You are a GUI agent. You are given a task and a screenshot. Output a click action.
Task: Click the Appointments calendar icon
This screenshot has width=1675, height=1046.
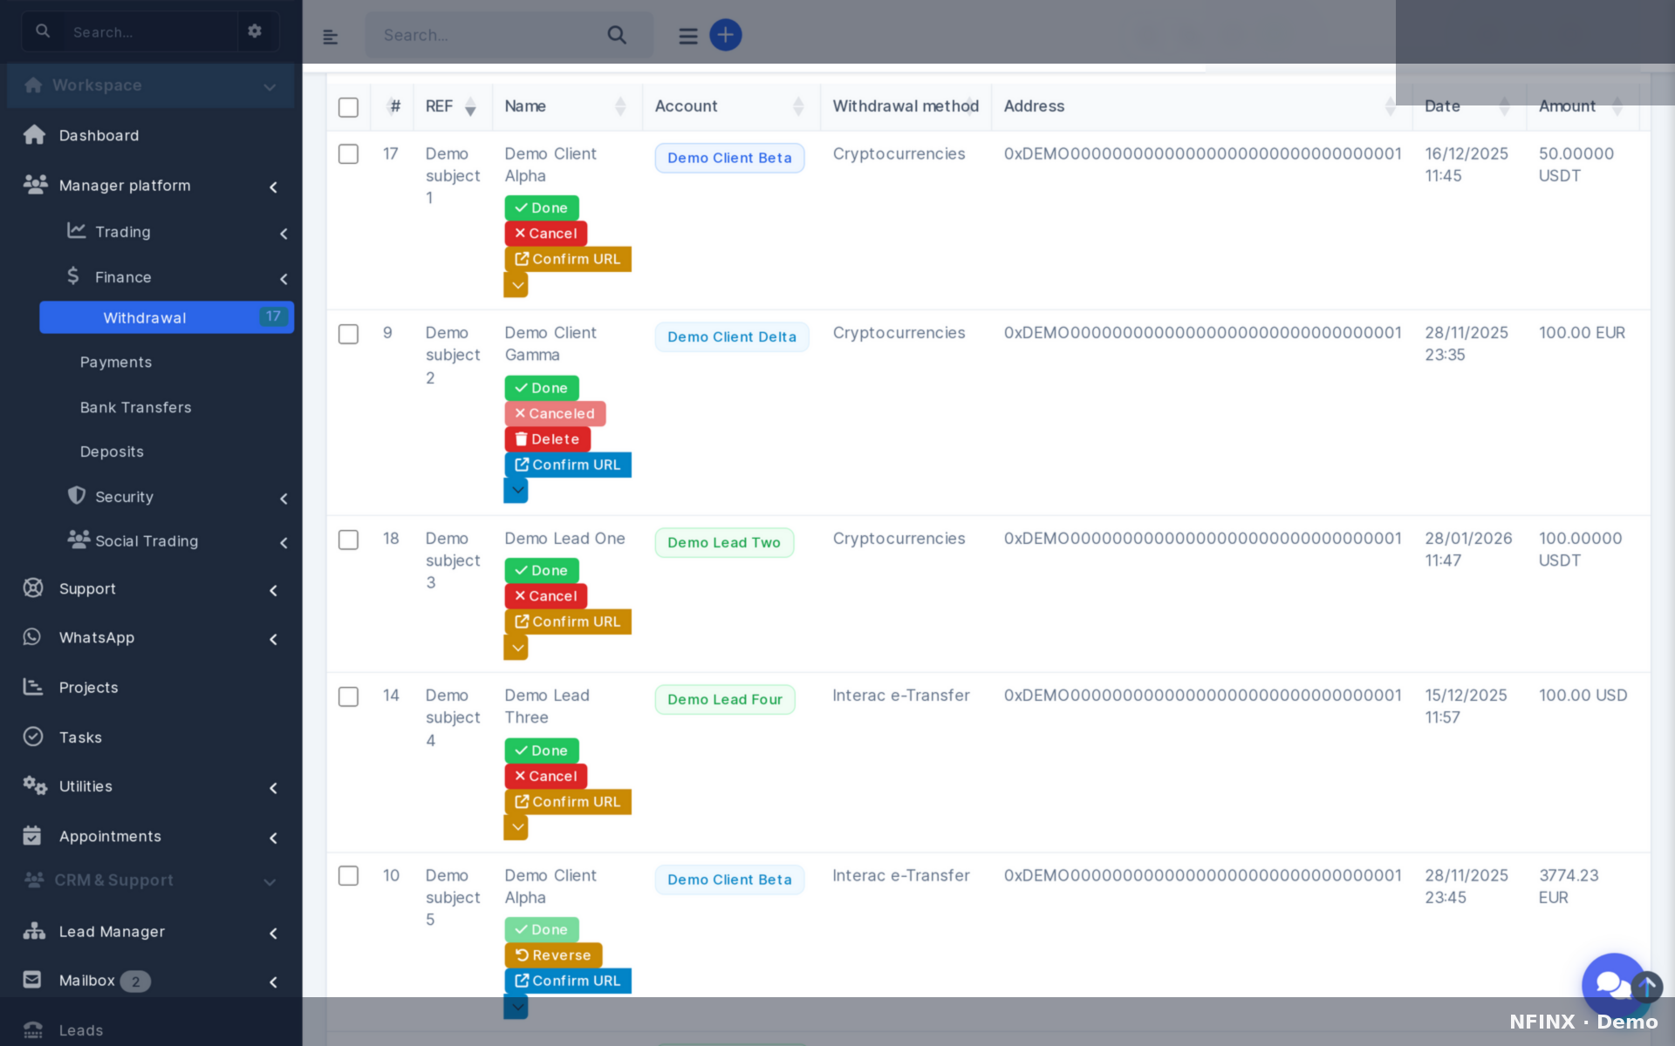(32, 835)
